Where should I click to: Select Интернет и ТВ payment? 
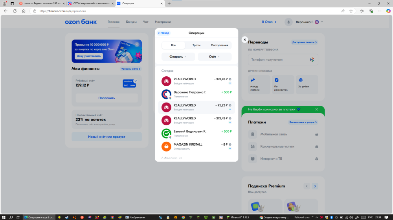(283, 159)
